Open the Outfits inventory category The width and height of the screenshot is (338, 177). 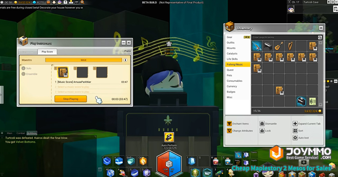coord(230,43)
